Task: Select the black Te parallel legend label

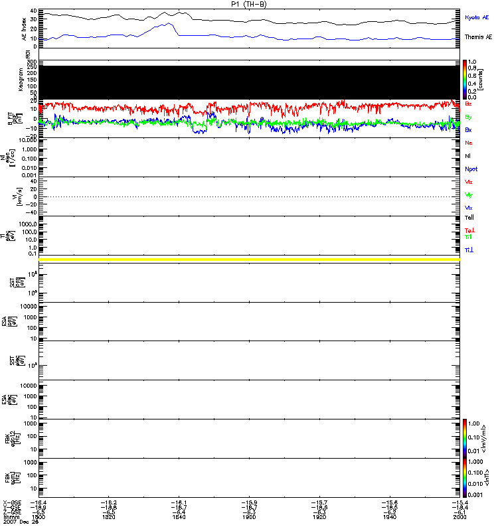Action: [469, 218]
